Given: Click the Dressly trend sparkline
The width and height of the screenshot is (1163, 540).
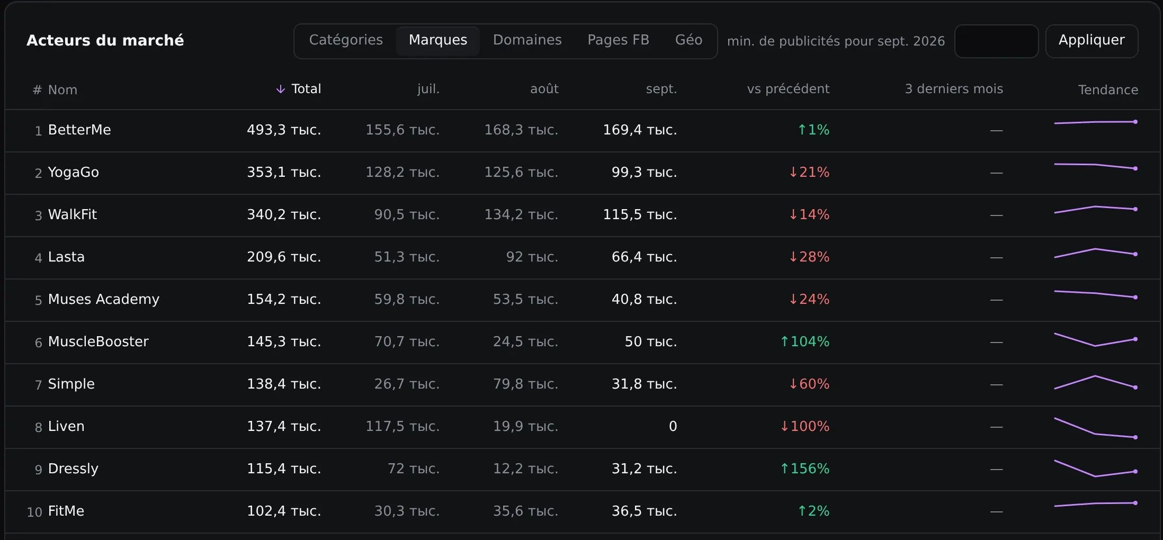Looking at the screenshot, I should tap(1096, 469).
